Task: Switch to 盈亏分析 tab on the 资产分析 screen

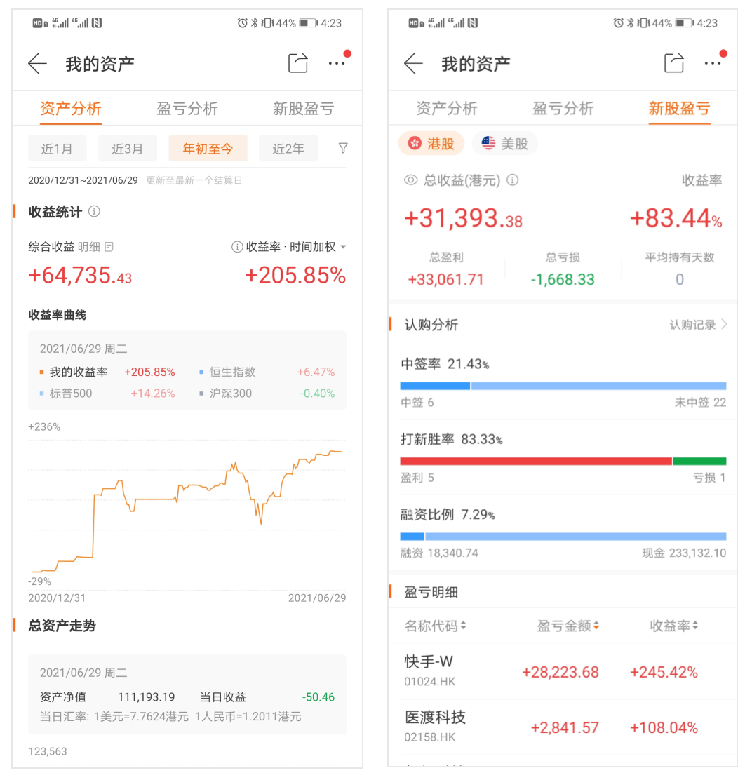Action: coord(187,109)
